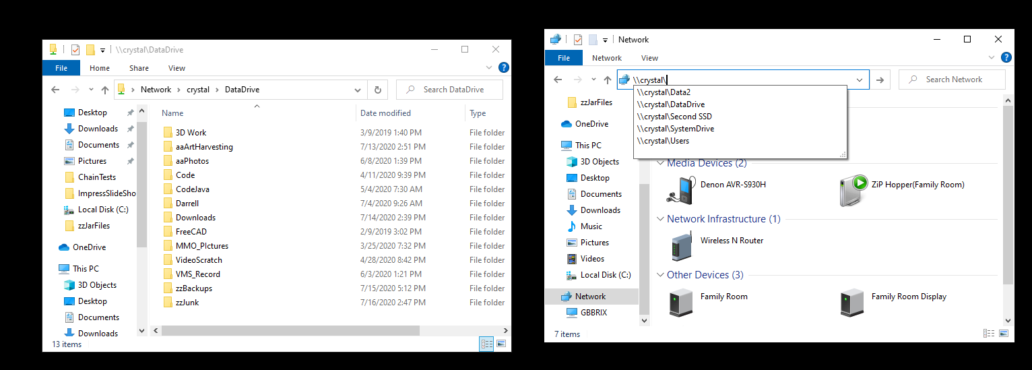Open the Share ribbon tab in DataDrive window
This screenshot has width=1032, height=370.
click(139, 68)
